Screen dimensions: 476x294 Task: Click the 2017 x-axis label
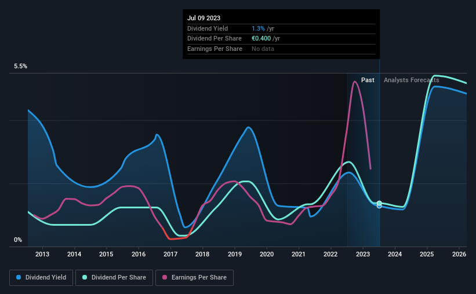(170, 254)
